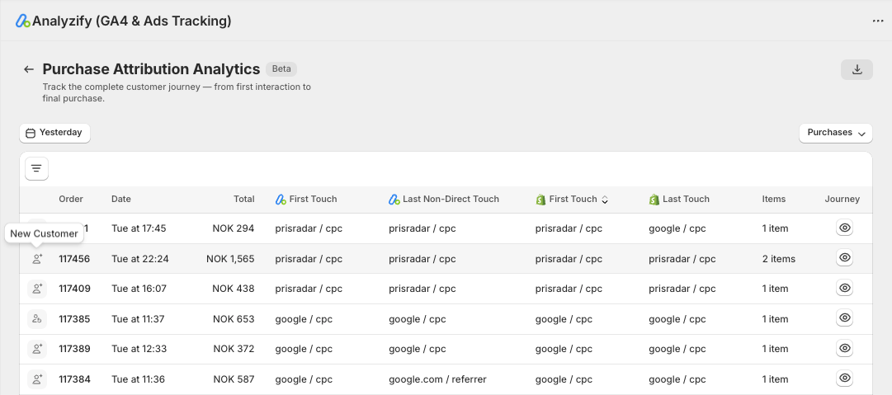Click new customer icon for order 117409

tap(37, 289)
